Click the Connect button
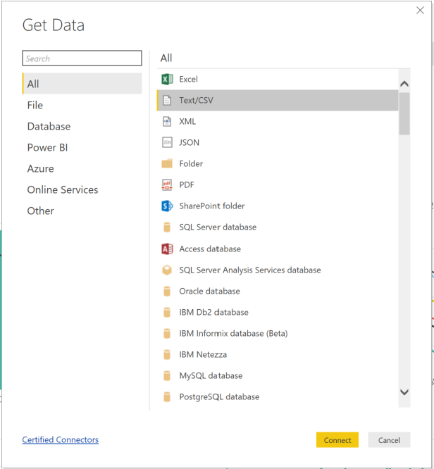Viewport: 434px width, 469px height. point(337,439)
